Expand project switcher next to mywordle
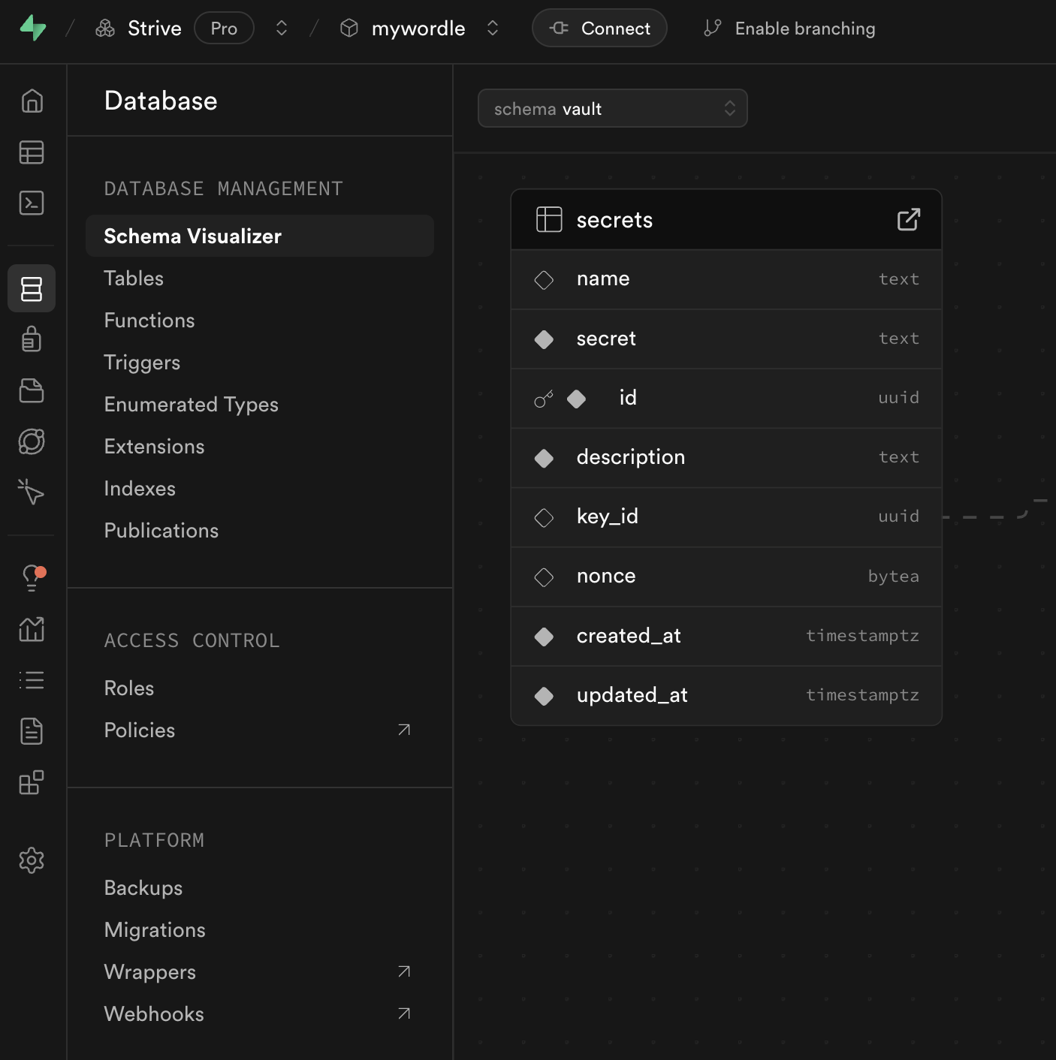1056x1060 pixels. tap(493, 29)
